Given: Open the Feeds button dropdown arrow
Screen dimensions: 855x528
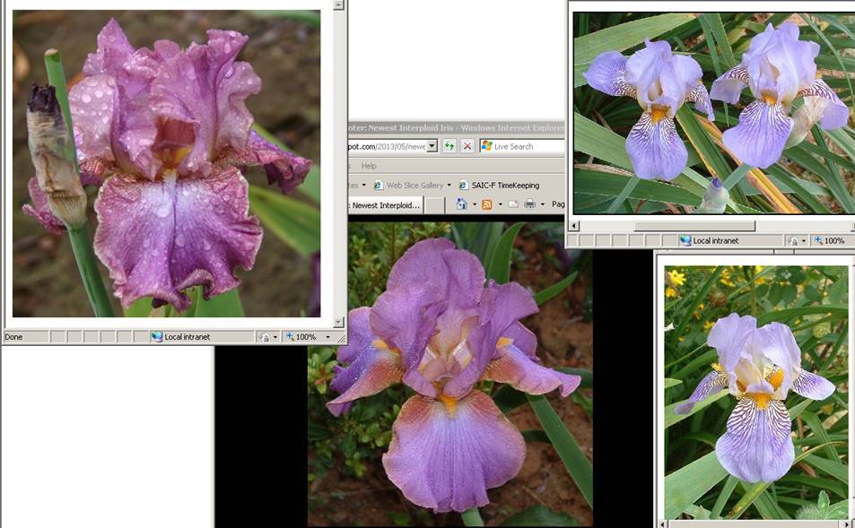Looking at the screenshot, I should (x=500, y=205).
